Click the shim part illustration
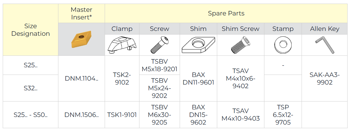350x130 pixels. point(198,45)
